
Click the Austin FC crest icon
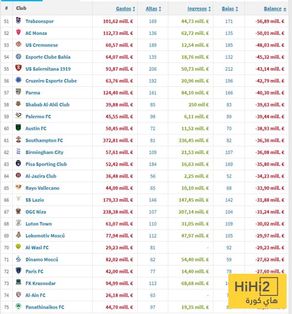pyautogui.click(x=19, y=128)
